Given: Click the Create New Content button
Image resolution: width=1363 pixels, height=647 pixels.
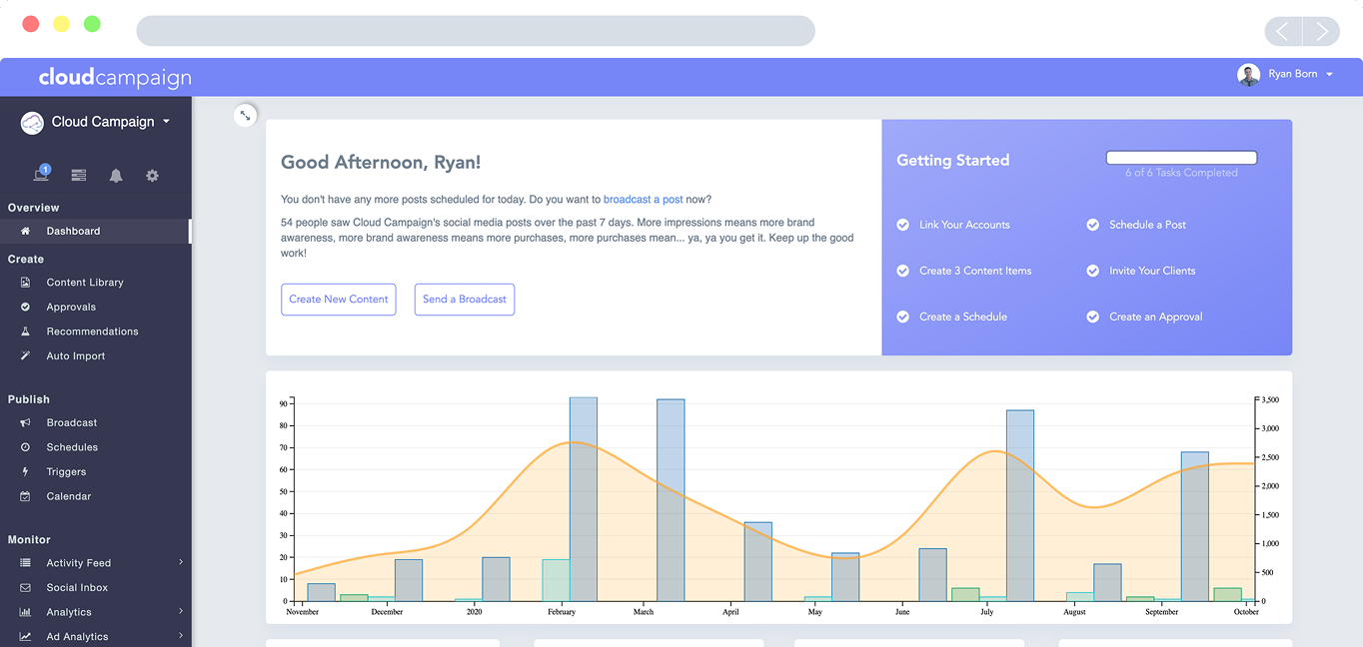Looking at the screenshot, I should tap(339, 300).
